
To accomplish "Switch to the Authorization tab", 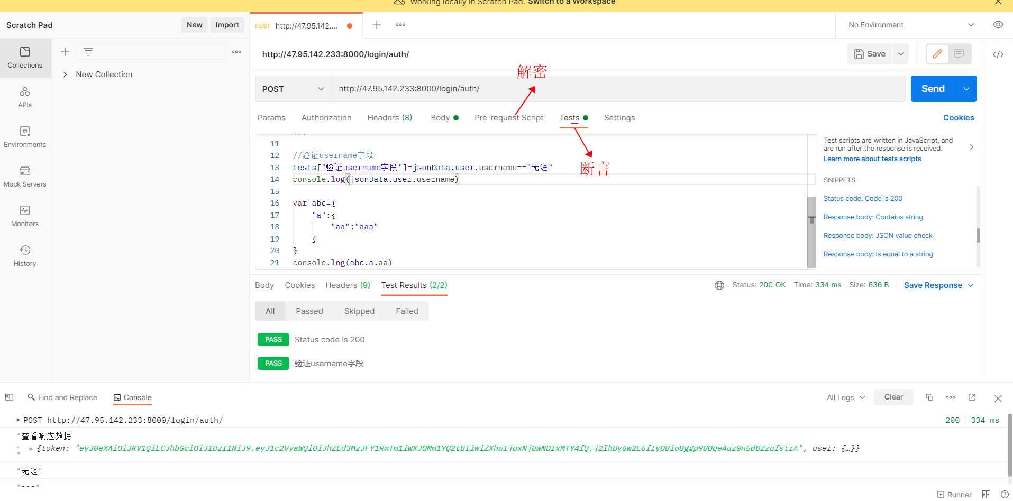I will point(326,118).
